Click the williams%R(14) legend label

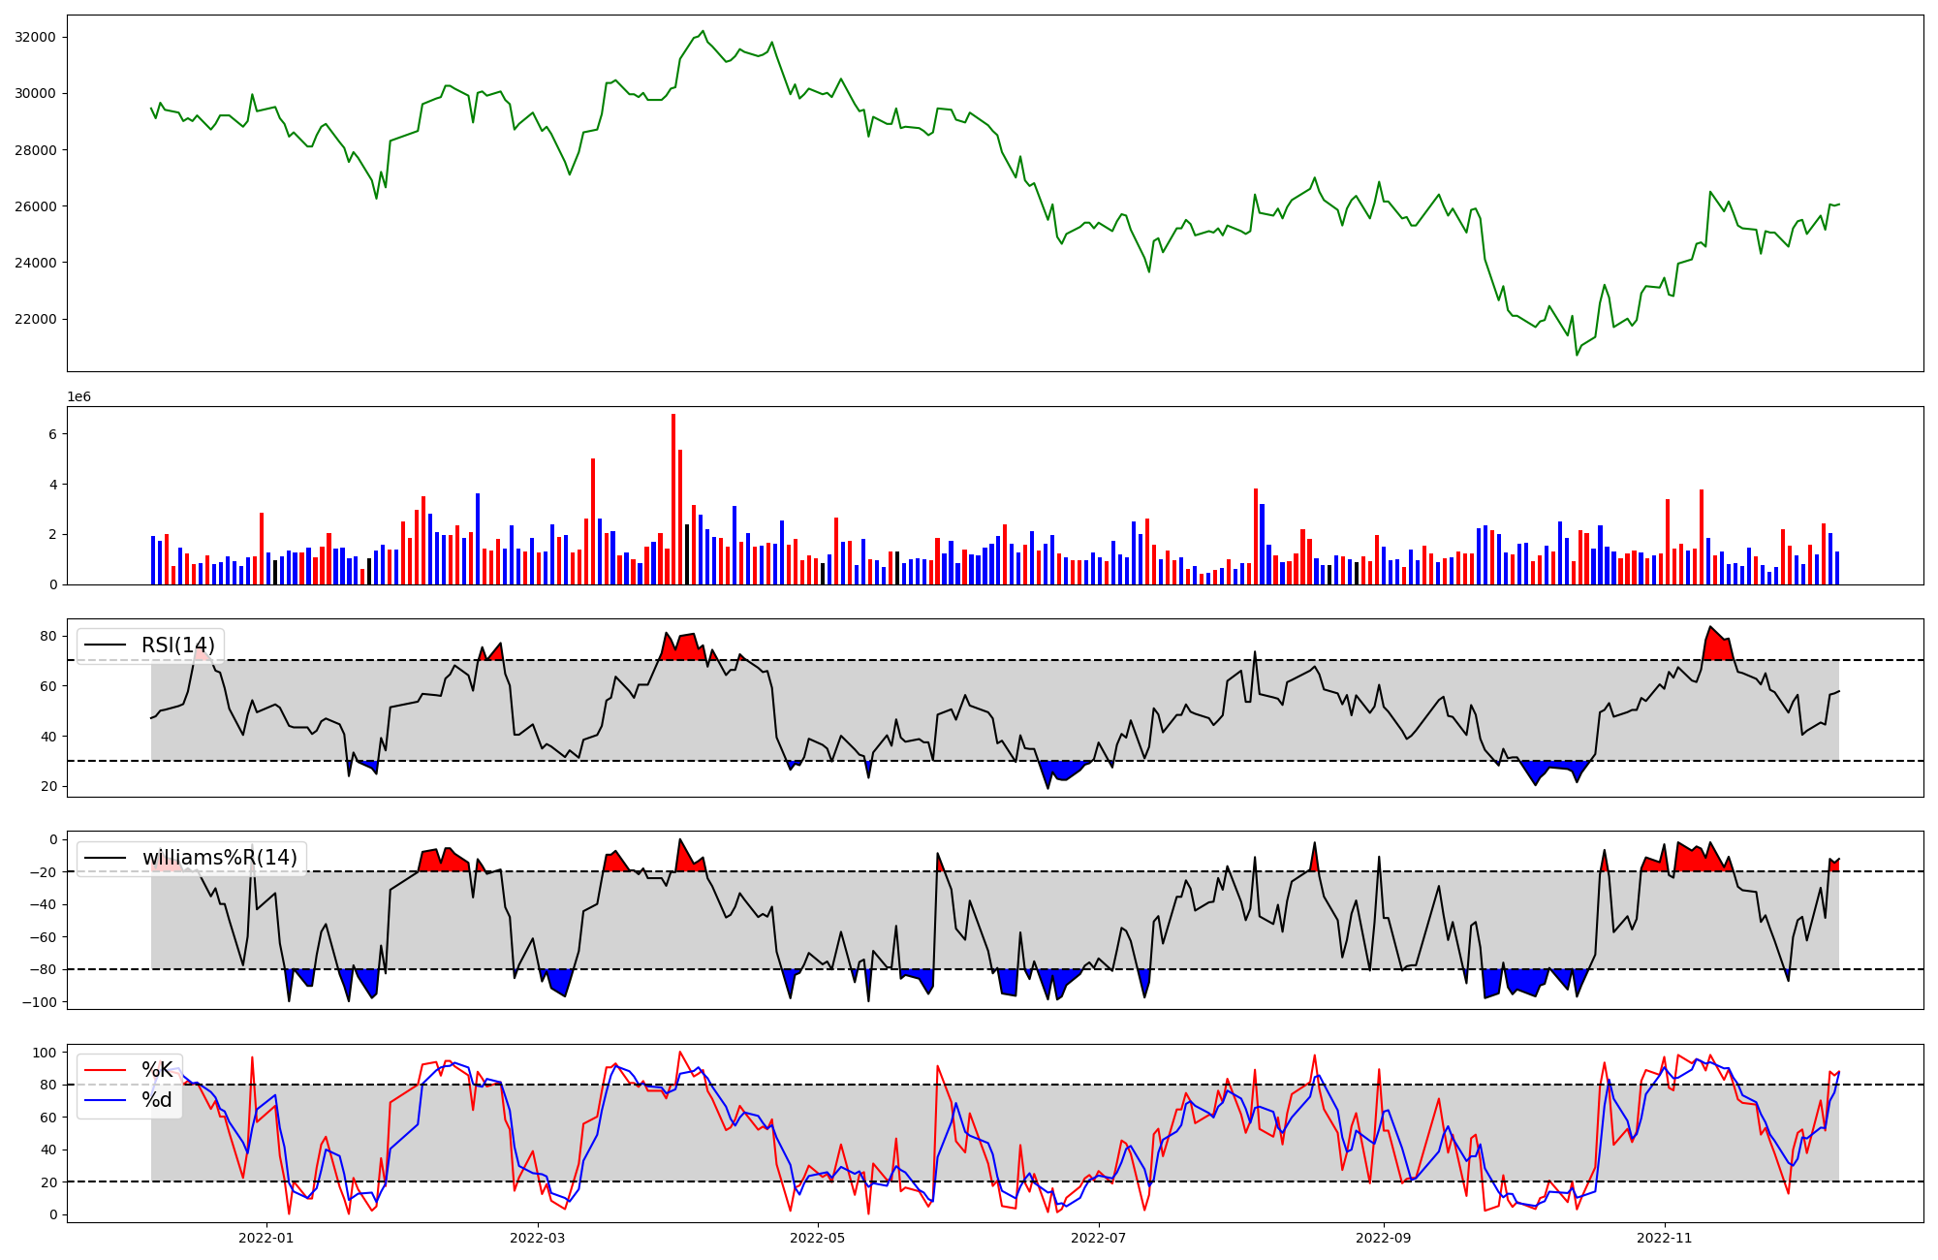pos(220,858)
